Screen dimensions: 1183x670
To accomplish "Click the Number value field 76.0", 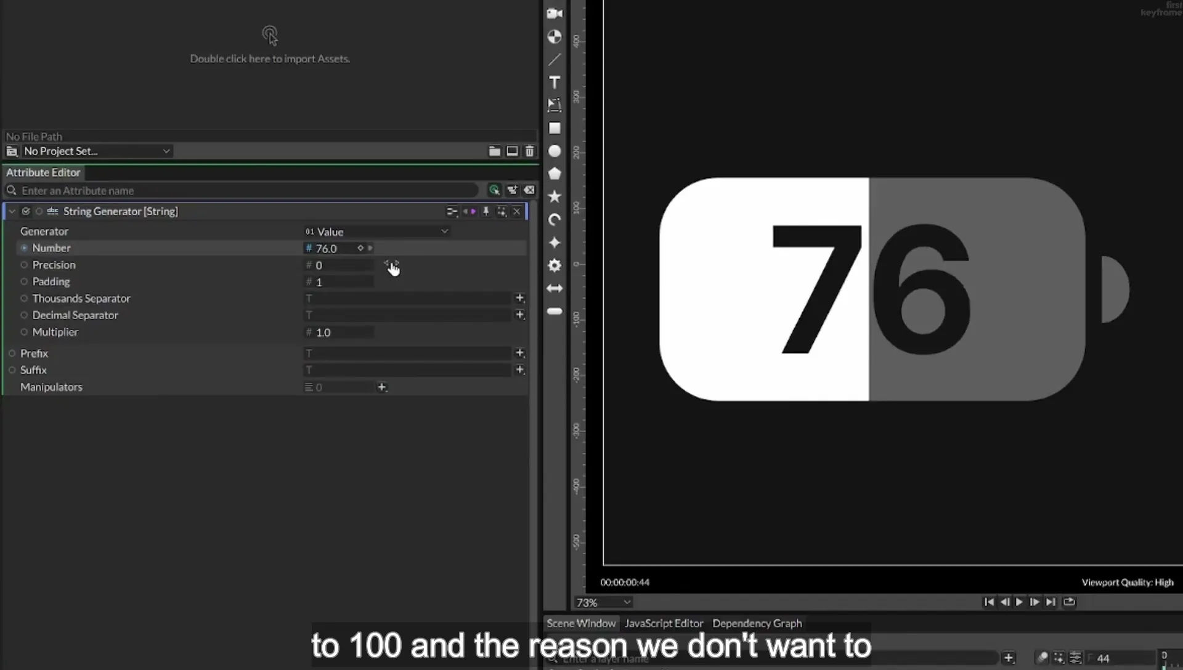I will coord(329,248).
